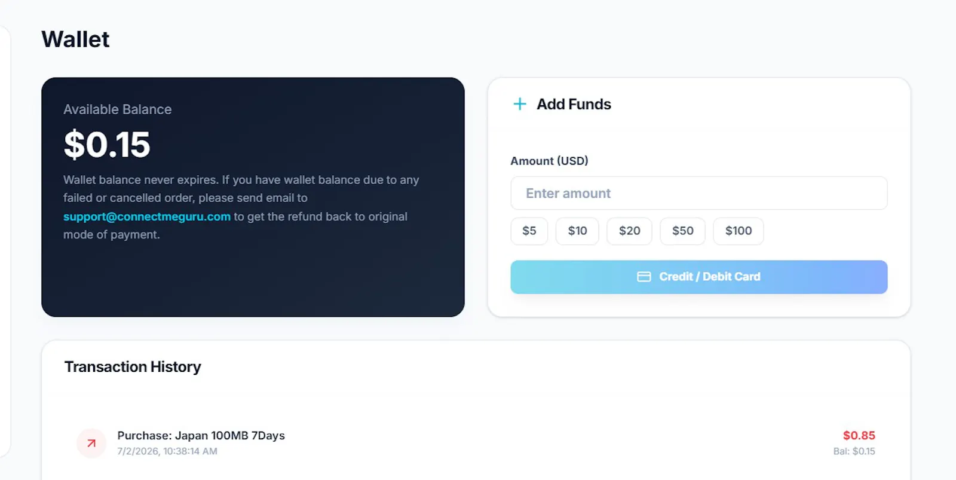
Task: Choose the $20 preset amount
Action: coord(629,231)
